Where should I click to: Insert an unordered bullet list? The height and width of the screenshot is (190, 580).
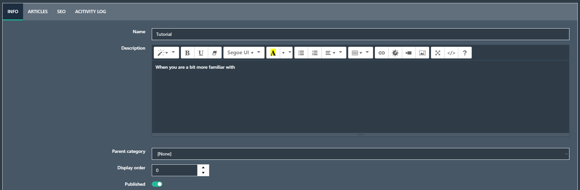pos(301,53)
